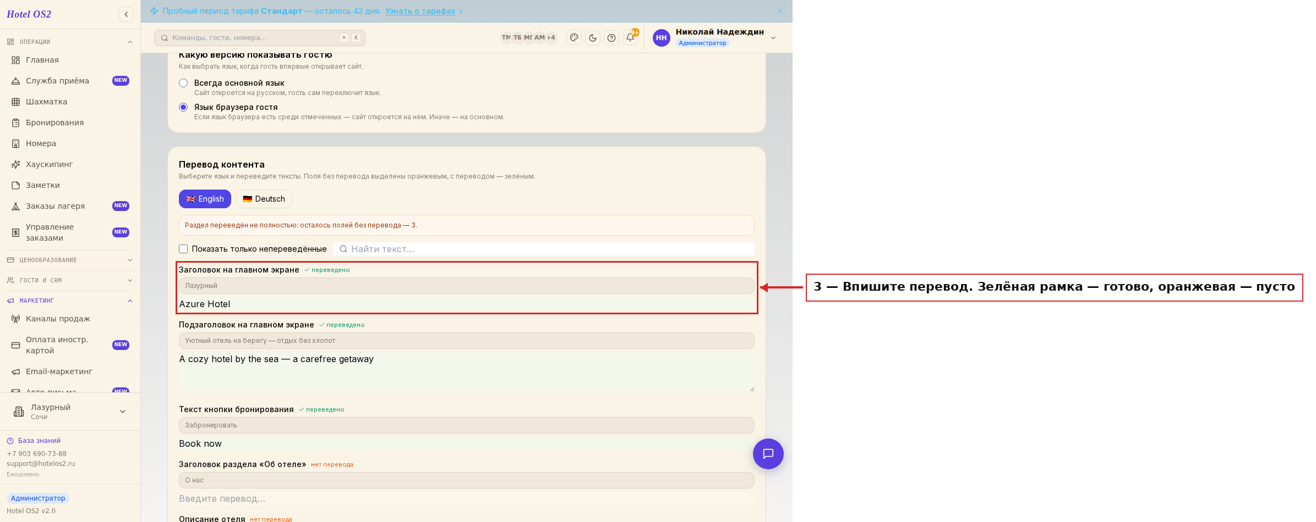The image size is (1316, 522).
Task: Open Каналы продаж in the sidebar
Action: point(70,319)
